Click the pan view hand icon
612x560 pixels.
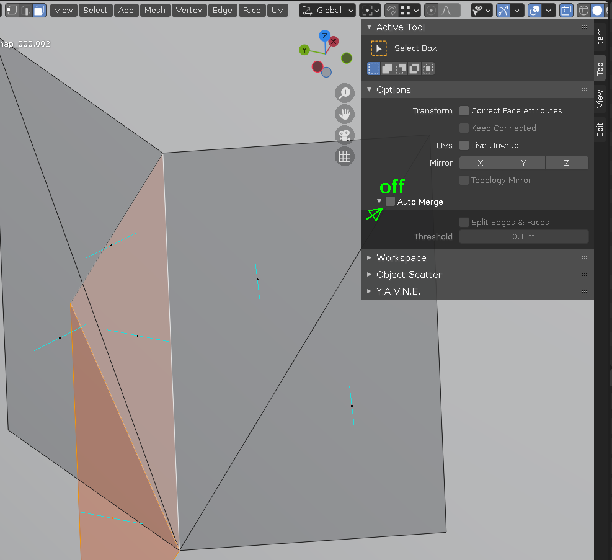click(344, 114)
